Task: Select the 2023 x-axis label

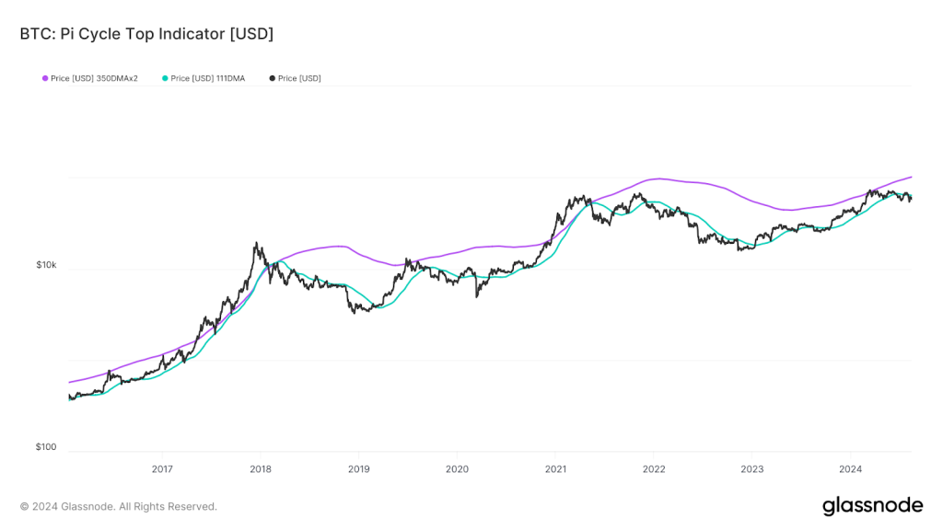Action: pyautogui.click(x=751, y=467)
